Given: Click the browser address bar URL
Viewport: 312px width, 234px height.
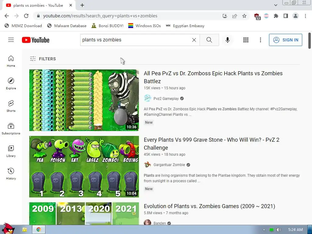Looking at the screenshot, I should point(100,16).
